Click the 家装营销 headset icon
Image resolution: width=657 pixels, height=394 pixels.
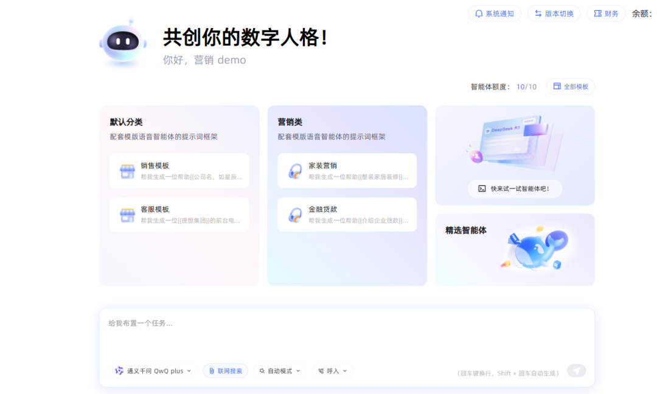295,171
